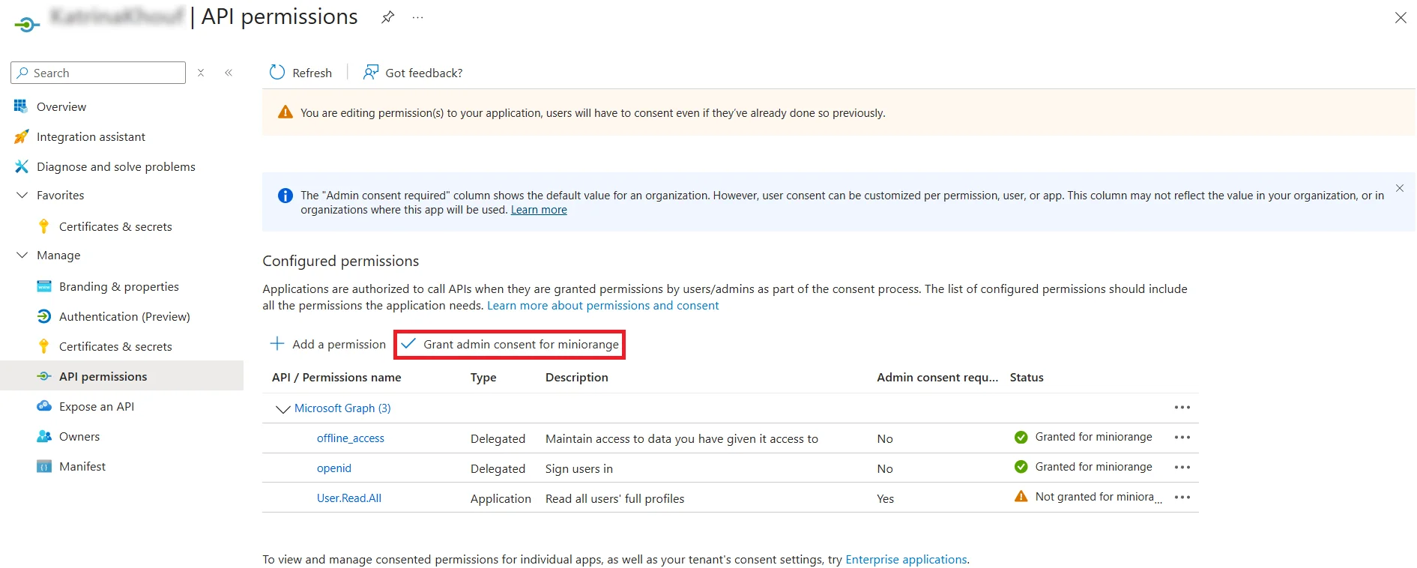Open the more options menu for offline_access row
This screenshot has width=1417, height=568.
point(1182,437)
